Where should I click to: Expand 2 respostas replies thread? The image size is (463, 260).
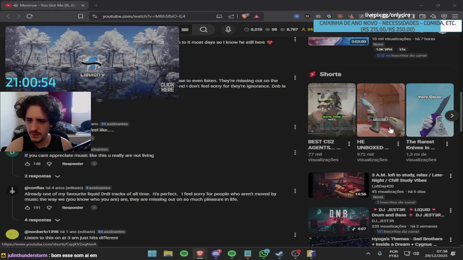point(42,176)
